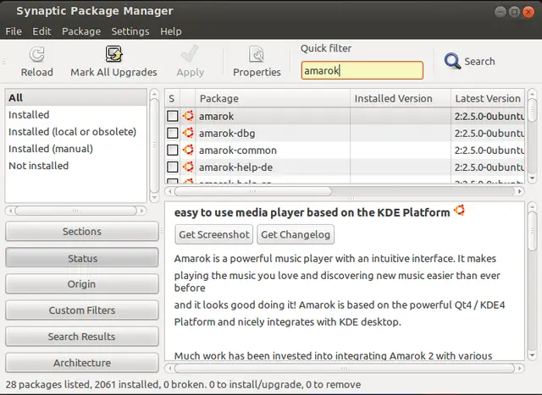This screenshot has height=395, width=542.
Task: Click the Search magnifier icon
Action: [x=452, y=61]
